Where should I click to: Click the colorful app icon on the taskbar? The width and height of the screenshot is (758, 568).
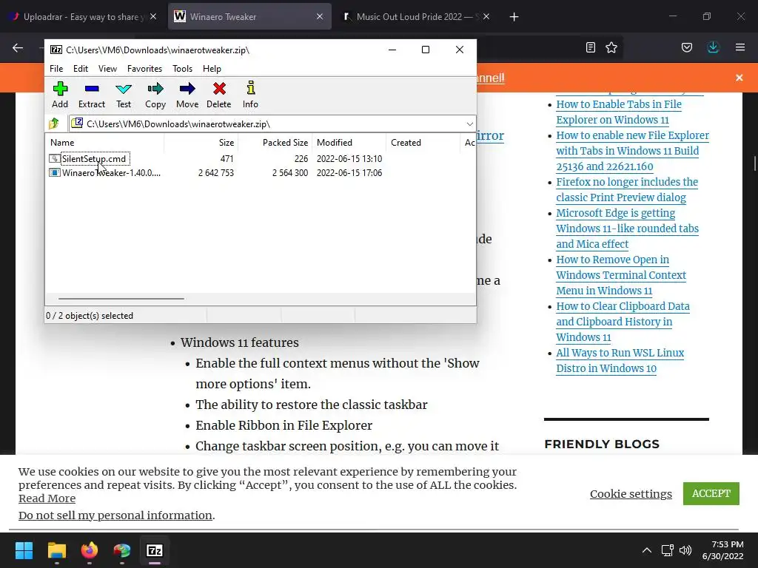[122, 550]
